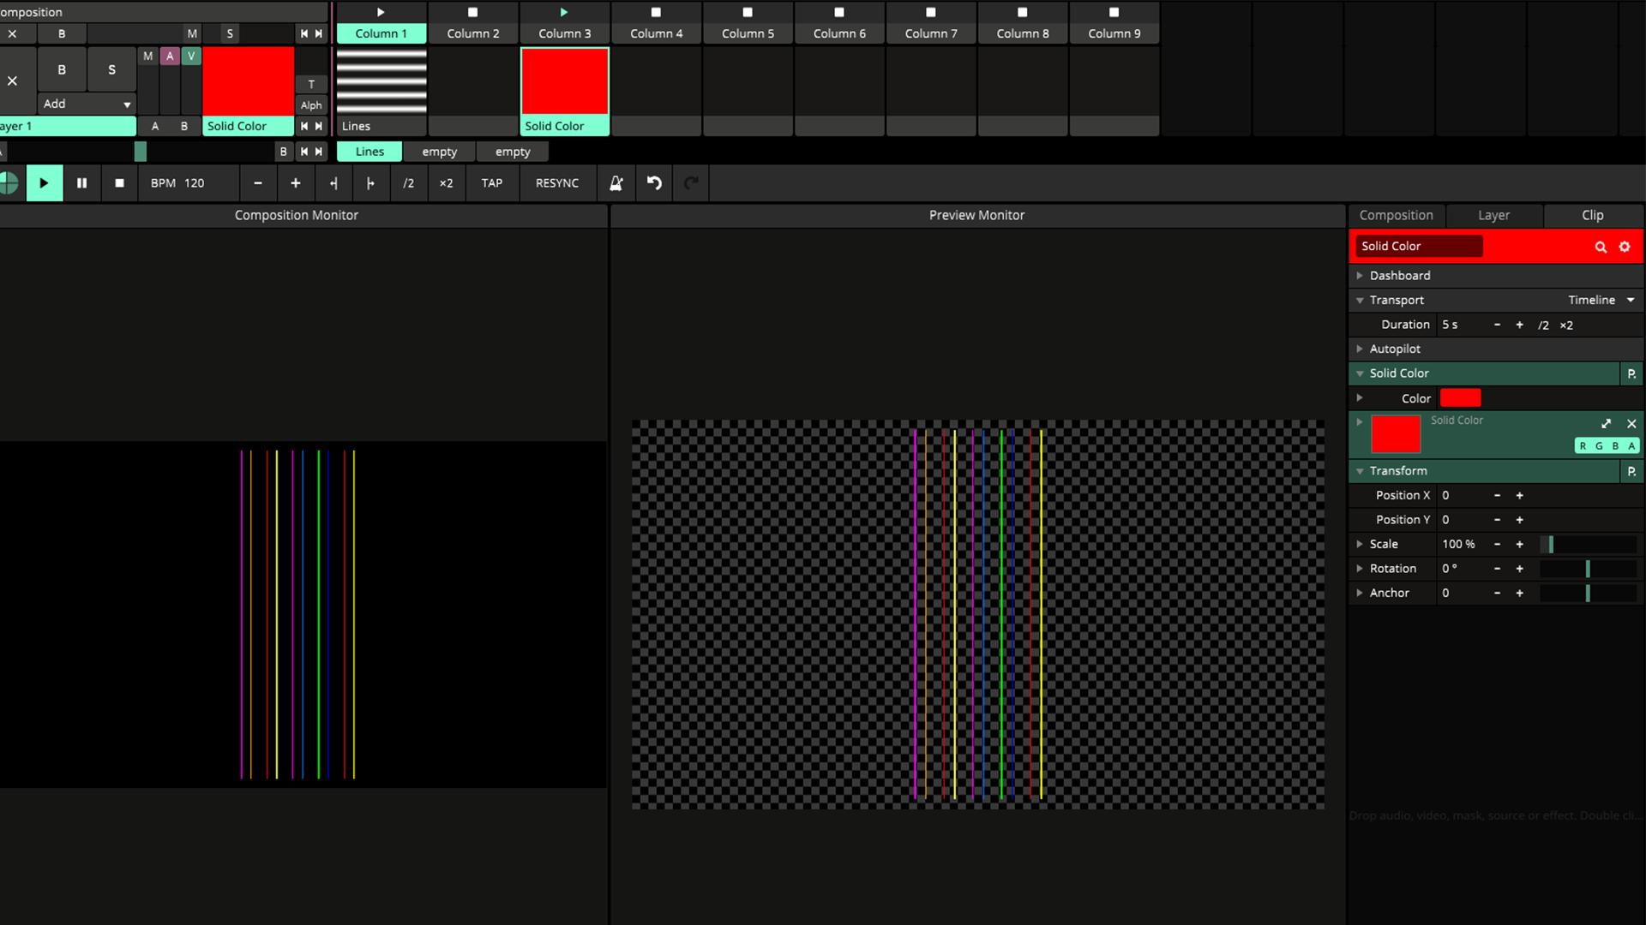Click the search icon in Clip panel
This screenshot has width=1646, height=925.
1601,247
